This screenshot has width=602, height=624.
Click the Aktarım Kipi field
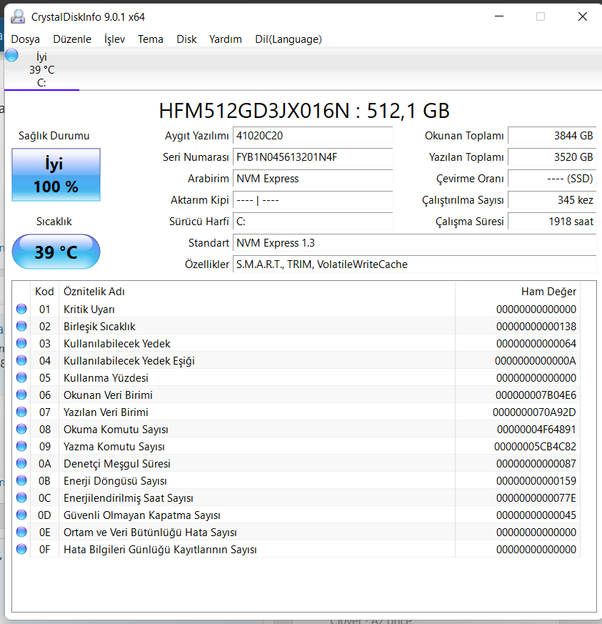point(313,200)
